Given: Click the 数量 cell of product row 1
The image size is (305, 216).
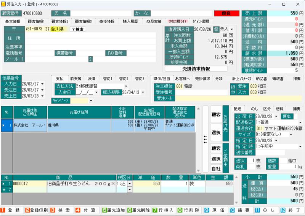Looking at the screenshot, I should point(175,184).
